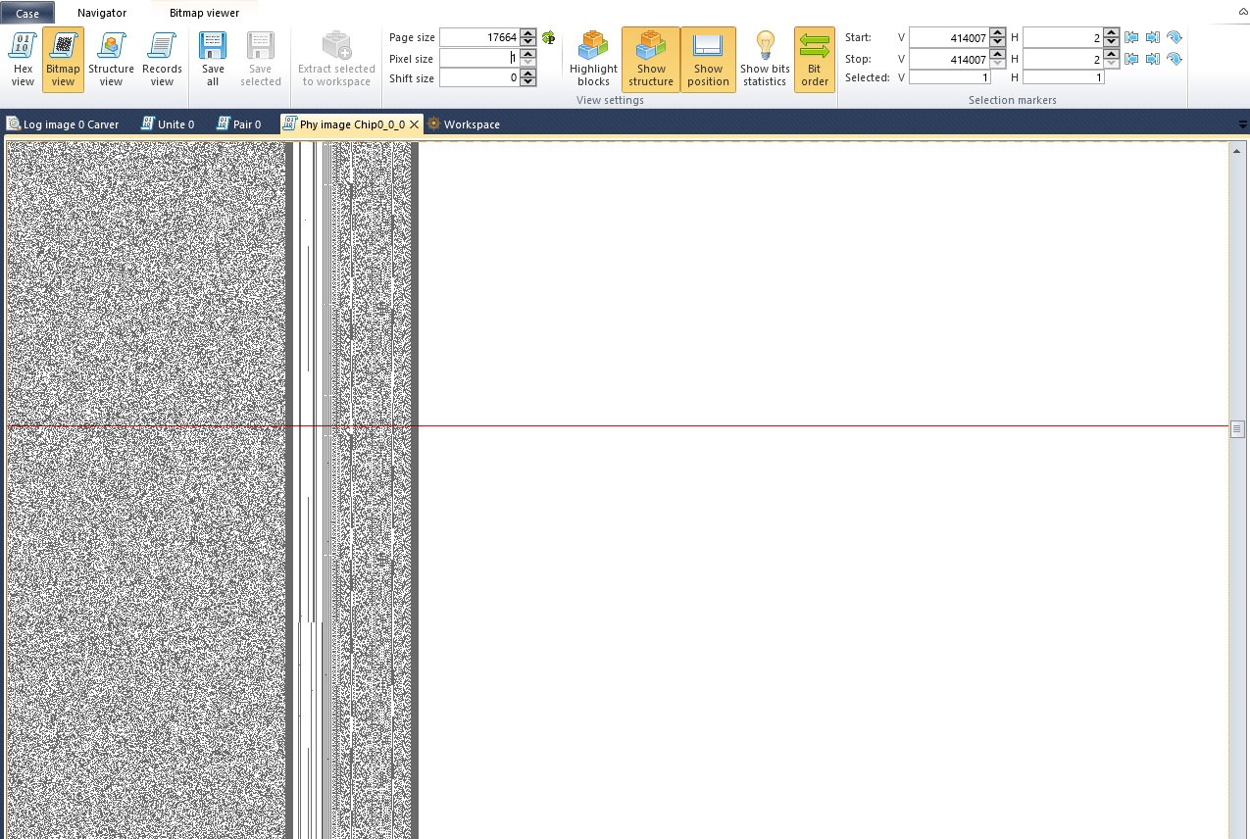1250x839 pixels.
Task: Click the vertical scrollbar thumb
Action: pos(1237,428)
